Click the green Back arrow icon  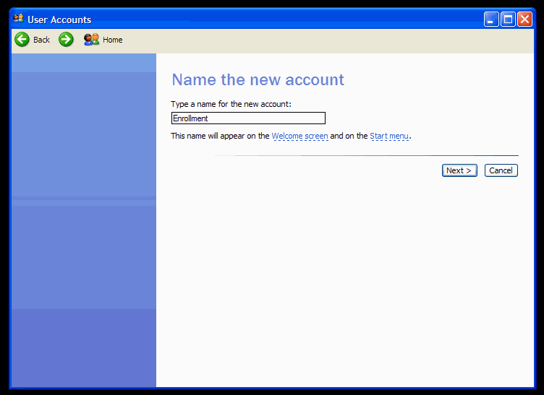[22, 40]
